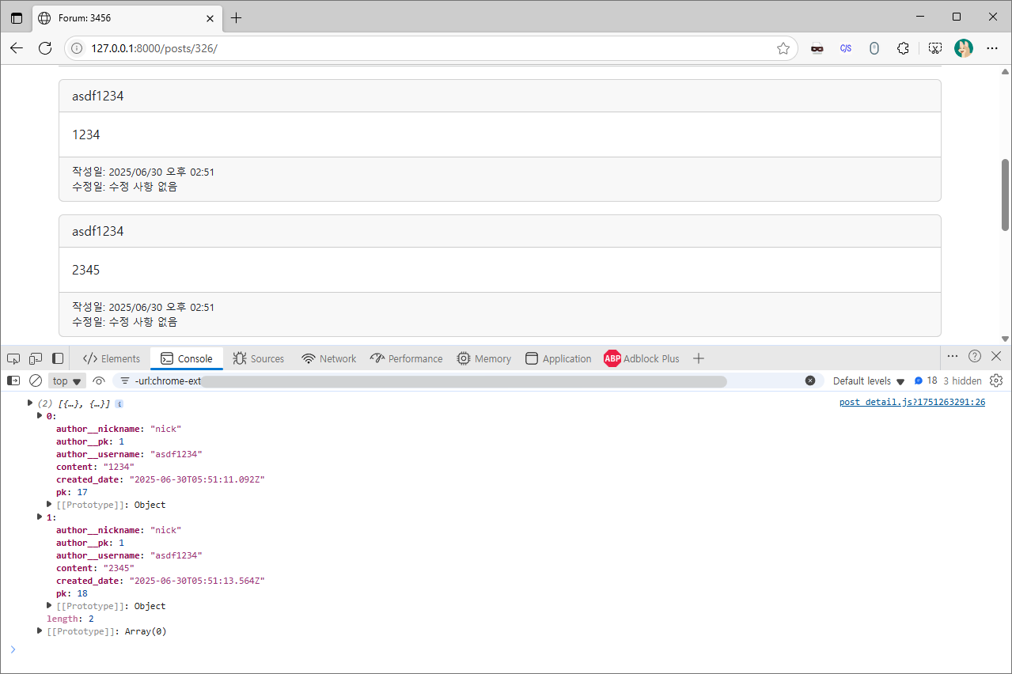This screenshot has height=674, width=1012.
Task: Add more tools with plus button
Action: point(698,358)
